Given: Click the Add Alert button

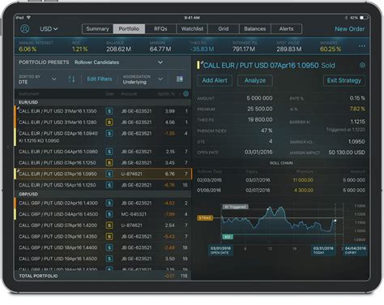Looking at the screenshot, I should coord(215,80).
